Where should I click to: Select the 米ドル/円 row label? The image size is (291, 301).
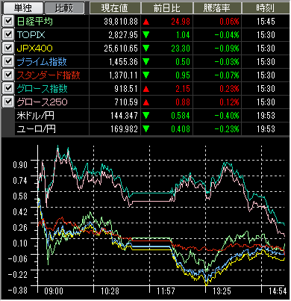[x=36, y=116]
